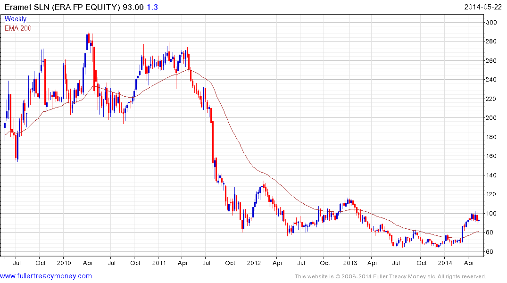This screenshot has height=283, width=507.
Task: Click the chart title Eramet SLN (ERA FP EQUITY)
Action: pos(62,7)
